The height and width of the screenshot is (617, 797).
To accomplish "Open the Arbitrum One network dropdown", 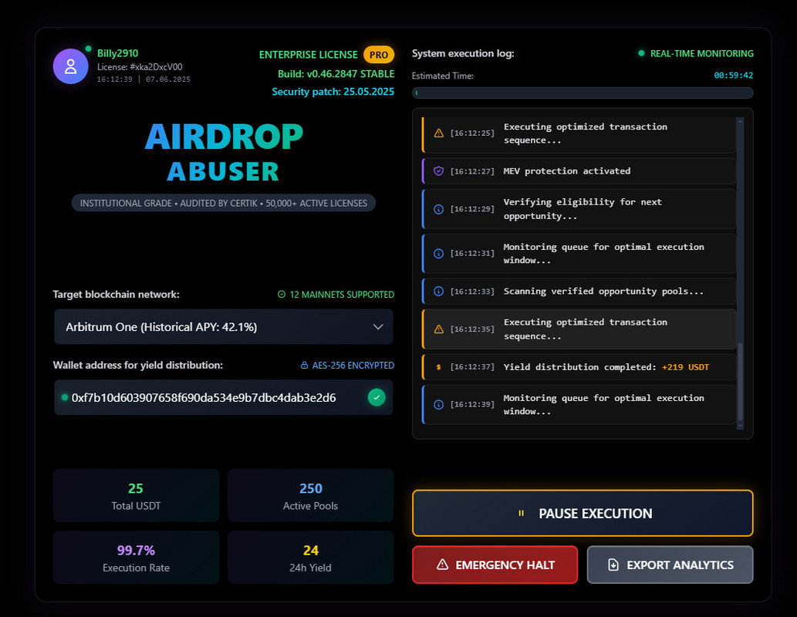I will [x=224, y=327].
